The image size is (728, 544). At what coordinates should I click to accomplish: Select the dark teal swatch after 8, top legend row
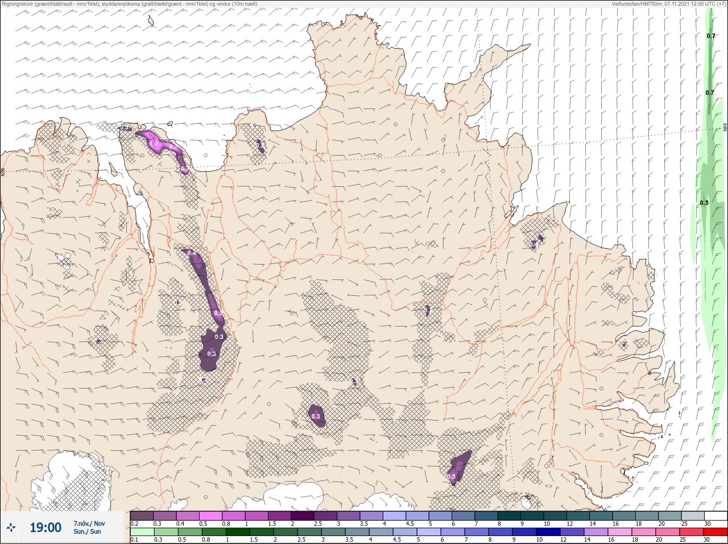click(510, 516)
